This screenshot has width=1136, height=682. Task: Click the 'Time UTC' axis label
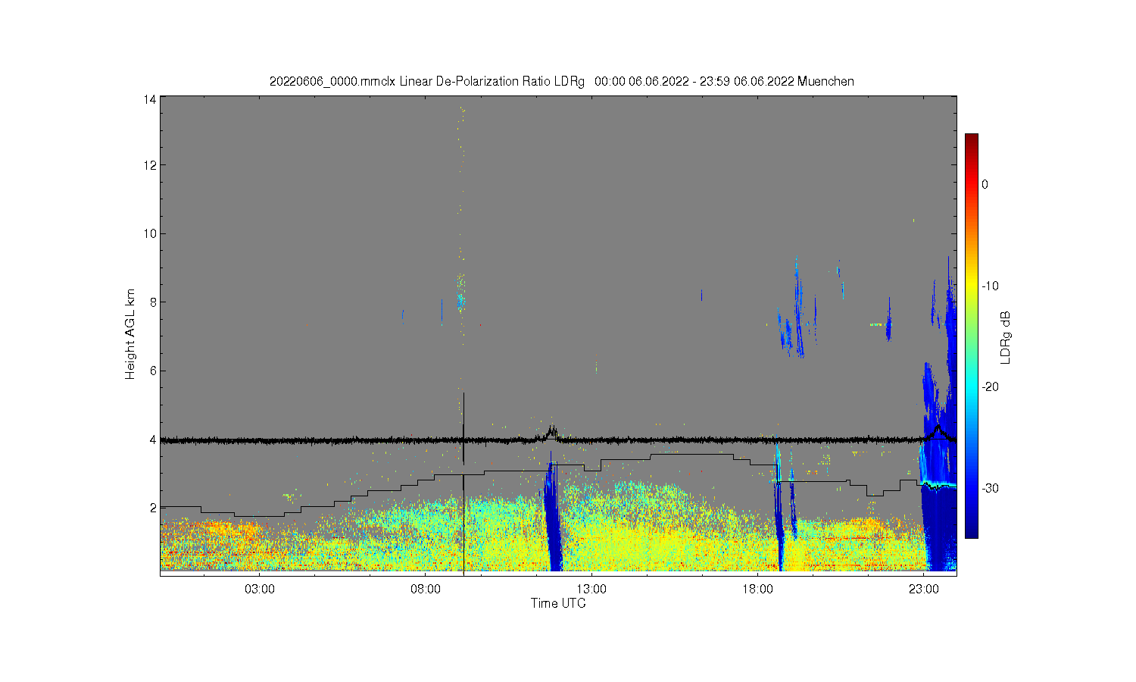pyautogui.click(x=558, y=604)
